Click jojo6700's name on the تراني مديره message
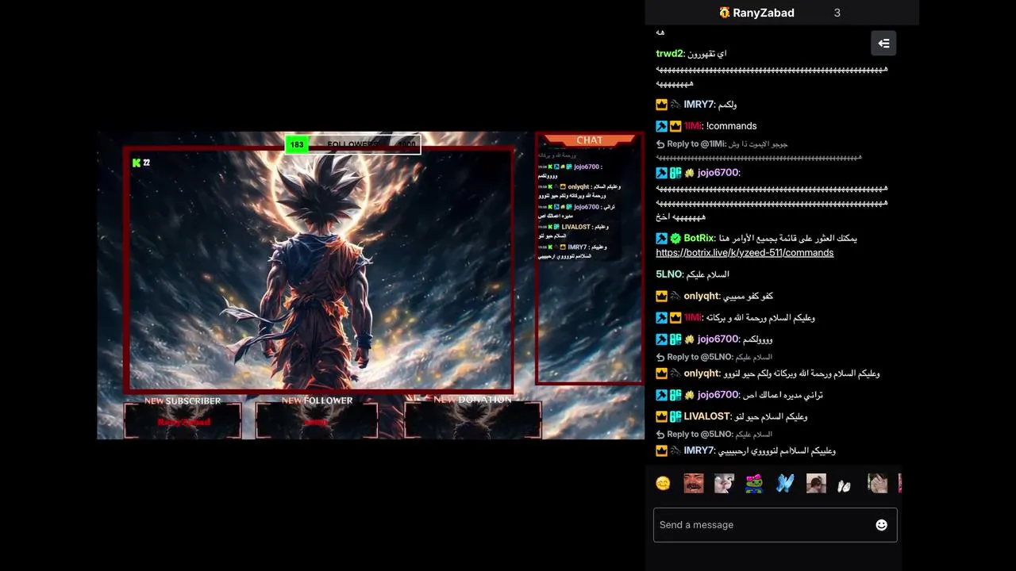The height and width of the screenshot is (571, 1016). (x=718, y=395)
